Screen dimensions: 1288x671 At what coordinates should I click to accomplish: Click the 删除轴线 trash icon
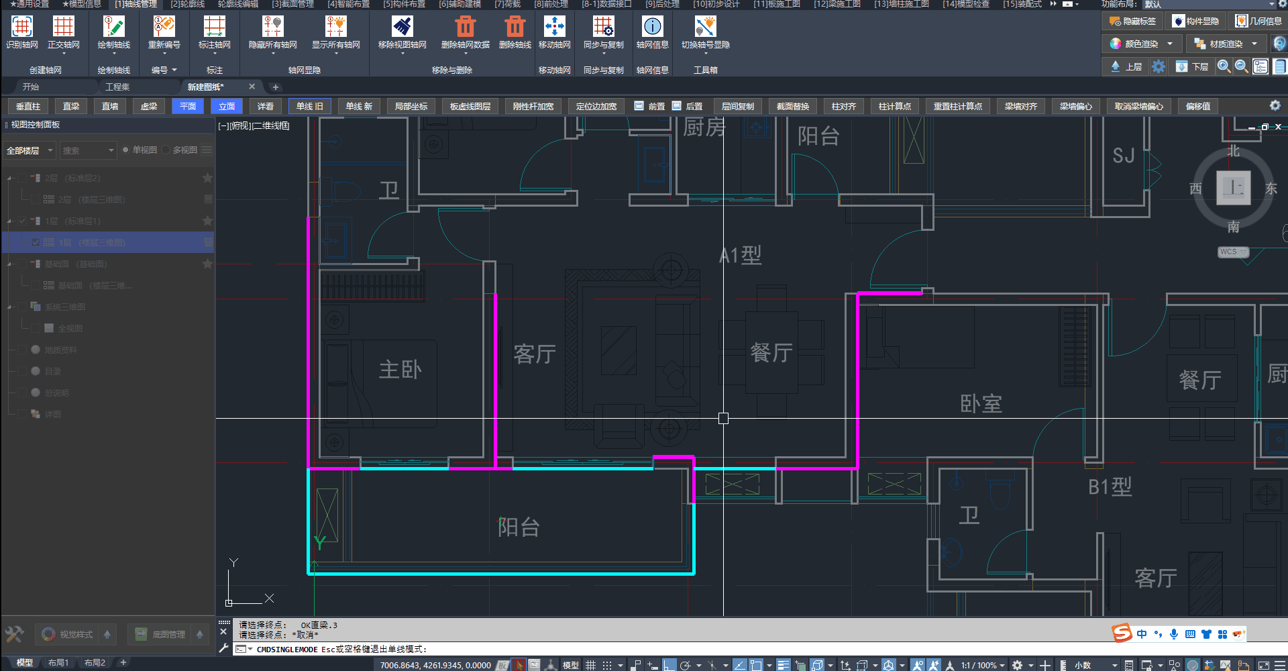(x=515, y=28)
